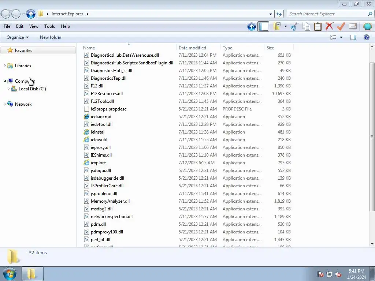Collapse the Computer tree node
This screenshot has height=281, width=375.
tap(5, 81)
